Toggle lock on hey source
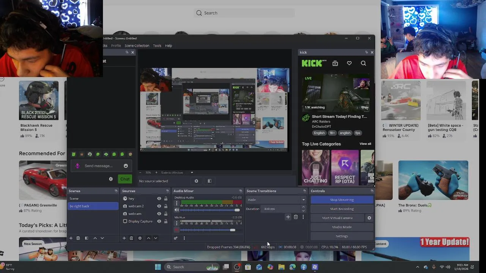 [166, 198]
